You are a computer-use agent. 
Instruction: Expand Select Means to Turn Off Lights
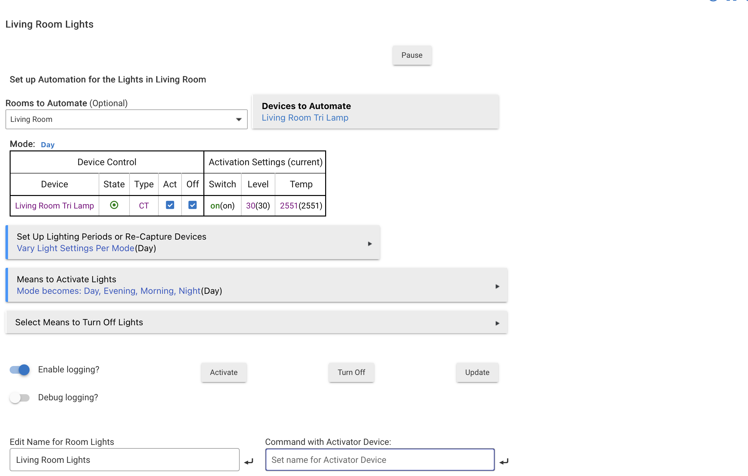[256, 322]
